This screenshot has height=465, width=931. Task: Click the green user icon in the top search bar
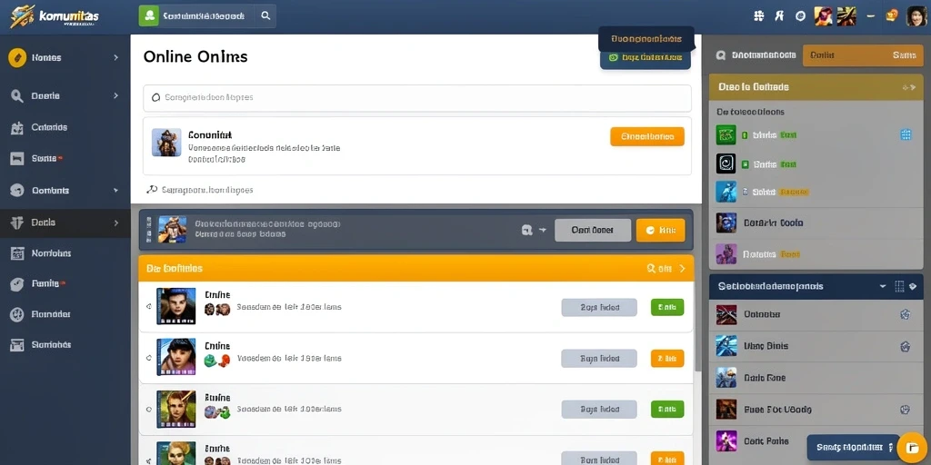148,16
